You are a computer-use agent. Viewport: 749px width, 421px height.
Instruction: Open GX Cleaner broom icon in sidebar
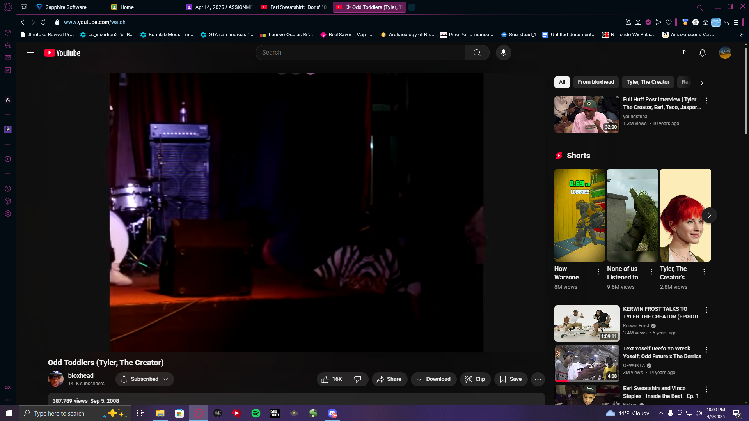[8, 45]
